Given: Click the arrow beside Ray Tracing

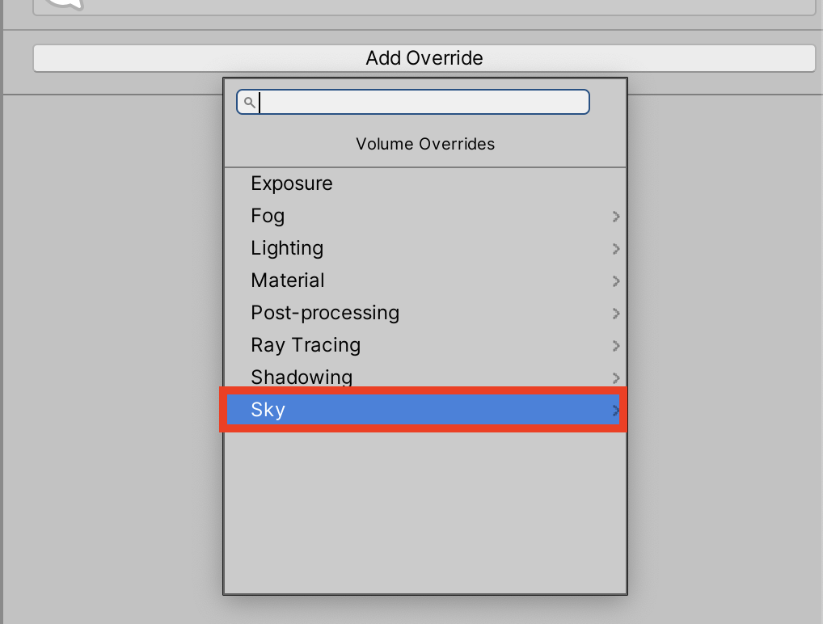Looking at the screenshot, I should point(616,345).
